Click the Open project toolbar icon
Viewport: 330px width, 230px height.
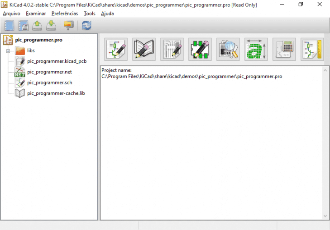37,26
